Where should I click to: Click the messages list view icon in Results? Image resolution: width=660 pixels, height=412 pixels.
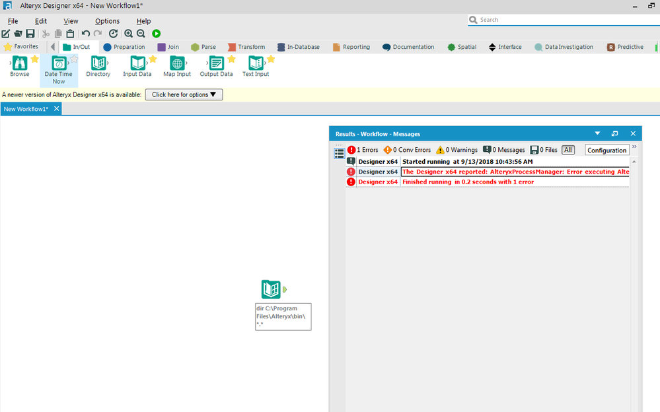point(340,154)
